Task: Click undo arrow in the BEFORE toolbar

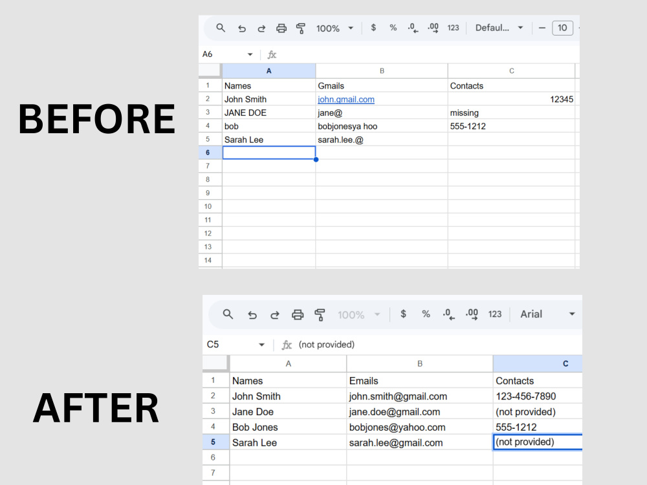Action: click(x=242, y=28)
